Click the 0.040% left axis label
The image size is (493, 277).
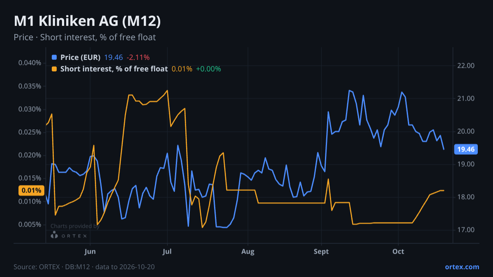30,63
